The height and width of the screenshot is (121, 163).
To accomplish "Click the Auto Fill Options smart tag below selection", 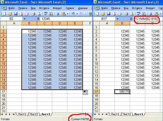I will [x=85, y=92].
